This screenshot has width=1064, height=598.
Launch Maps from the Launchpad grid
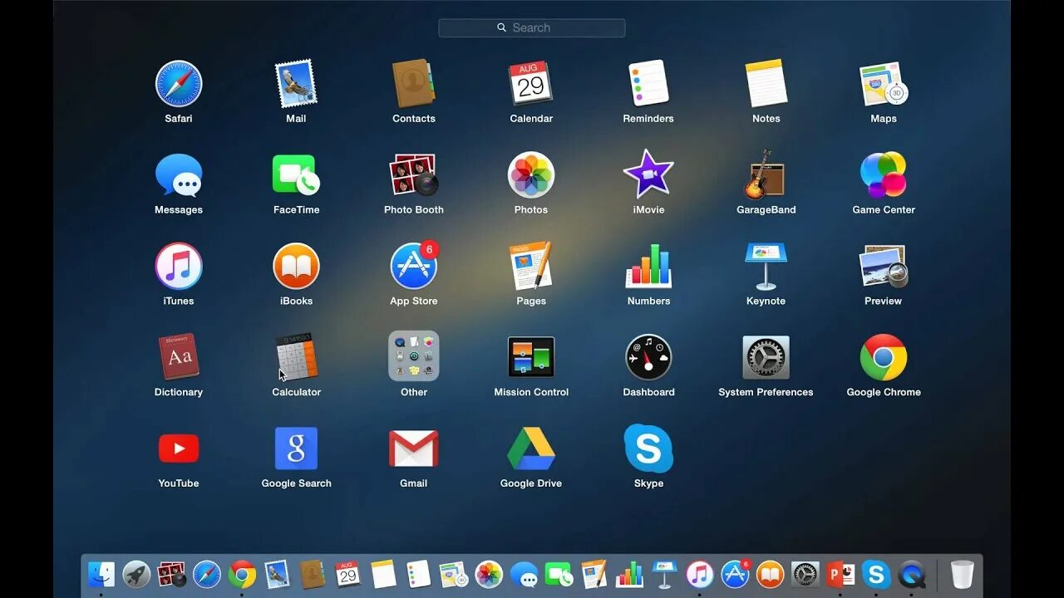pyautogui.click(x=884, y=84)
